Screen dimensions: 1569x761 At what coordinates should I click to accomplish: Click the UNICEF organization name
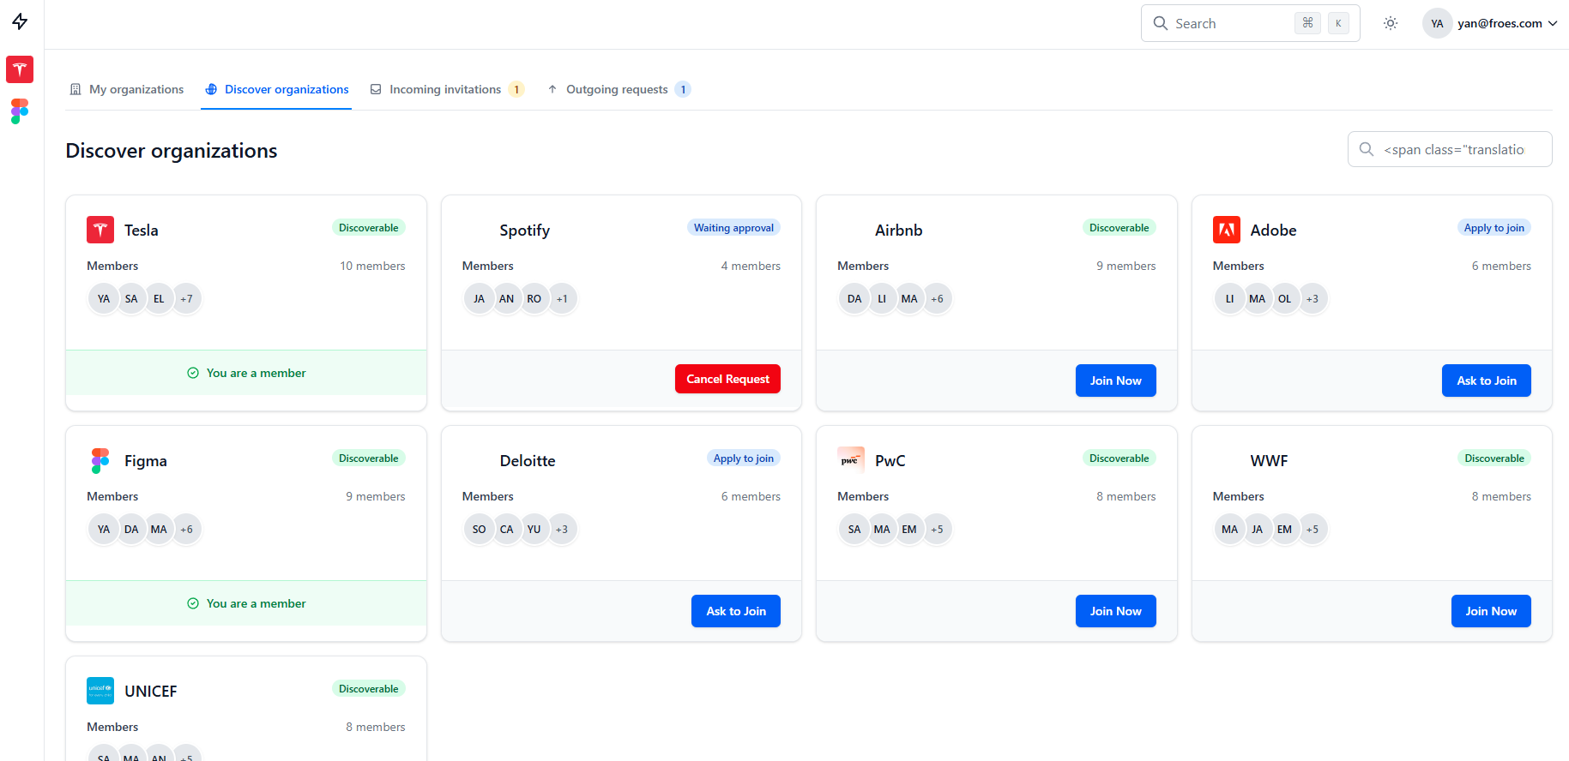coord(151,692)
